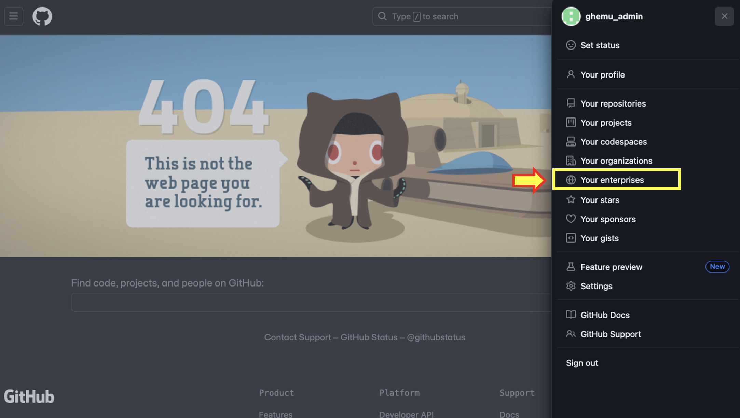Click the gear Settings icon
740x418 pixels.
pyautogui.click(x=571, y=286)
